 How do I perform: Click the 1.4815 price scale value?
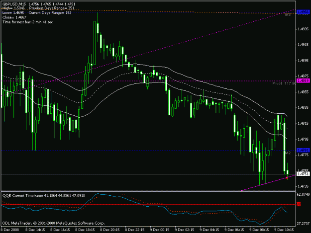coord(303,123)
